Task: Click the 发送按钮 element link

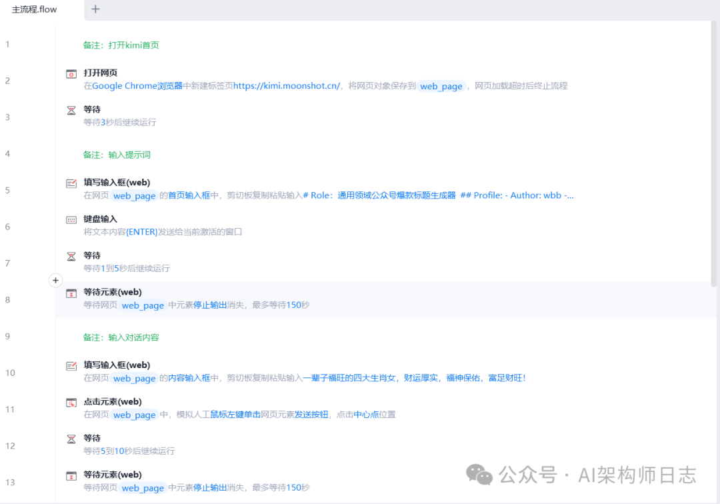Action: point(311,415)
